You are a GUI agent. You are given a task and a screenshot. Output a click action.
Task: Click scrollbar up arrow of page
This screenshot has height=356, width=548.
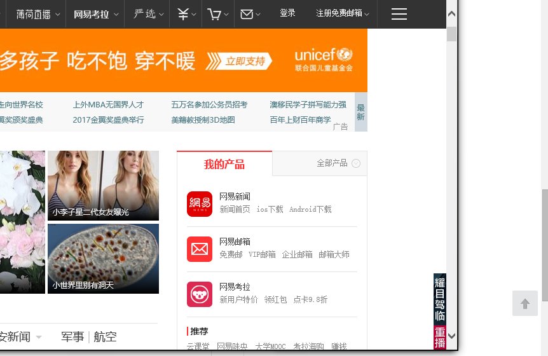coord(451,13)
